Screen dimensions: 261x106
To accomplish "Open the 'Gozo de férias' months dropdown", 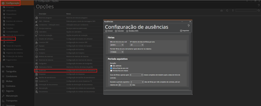I will coord(136,75).
